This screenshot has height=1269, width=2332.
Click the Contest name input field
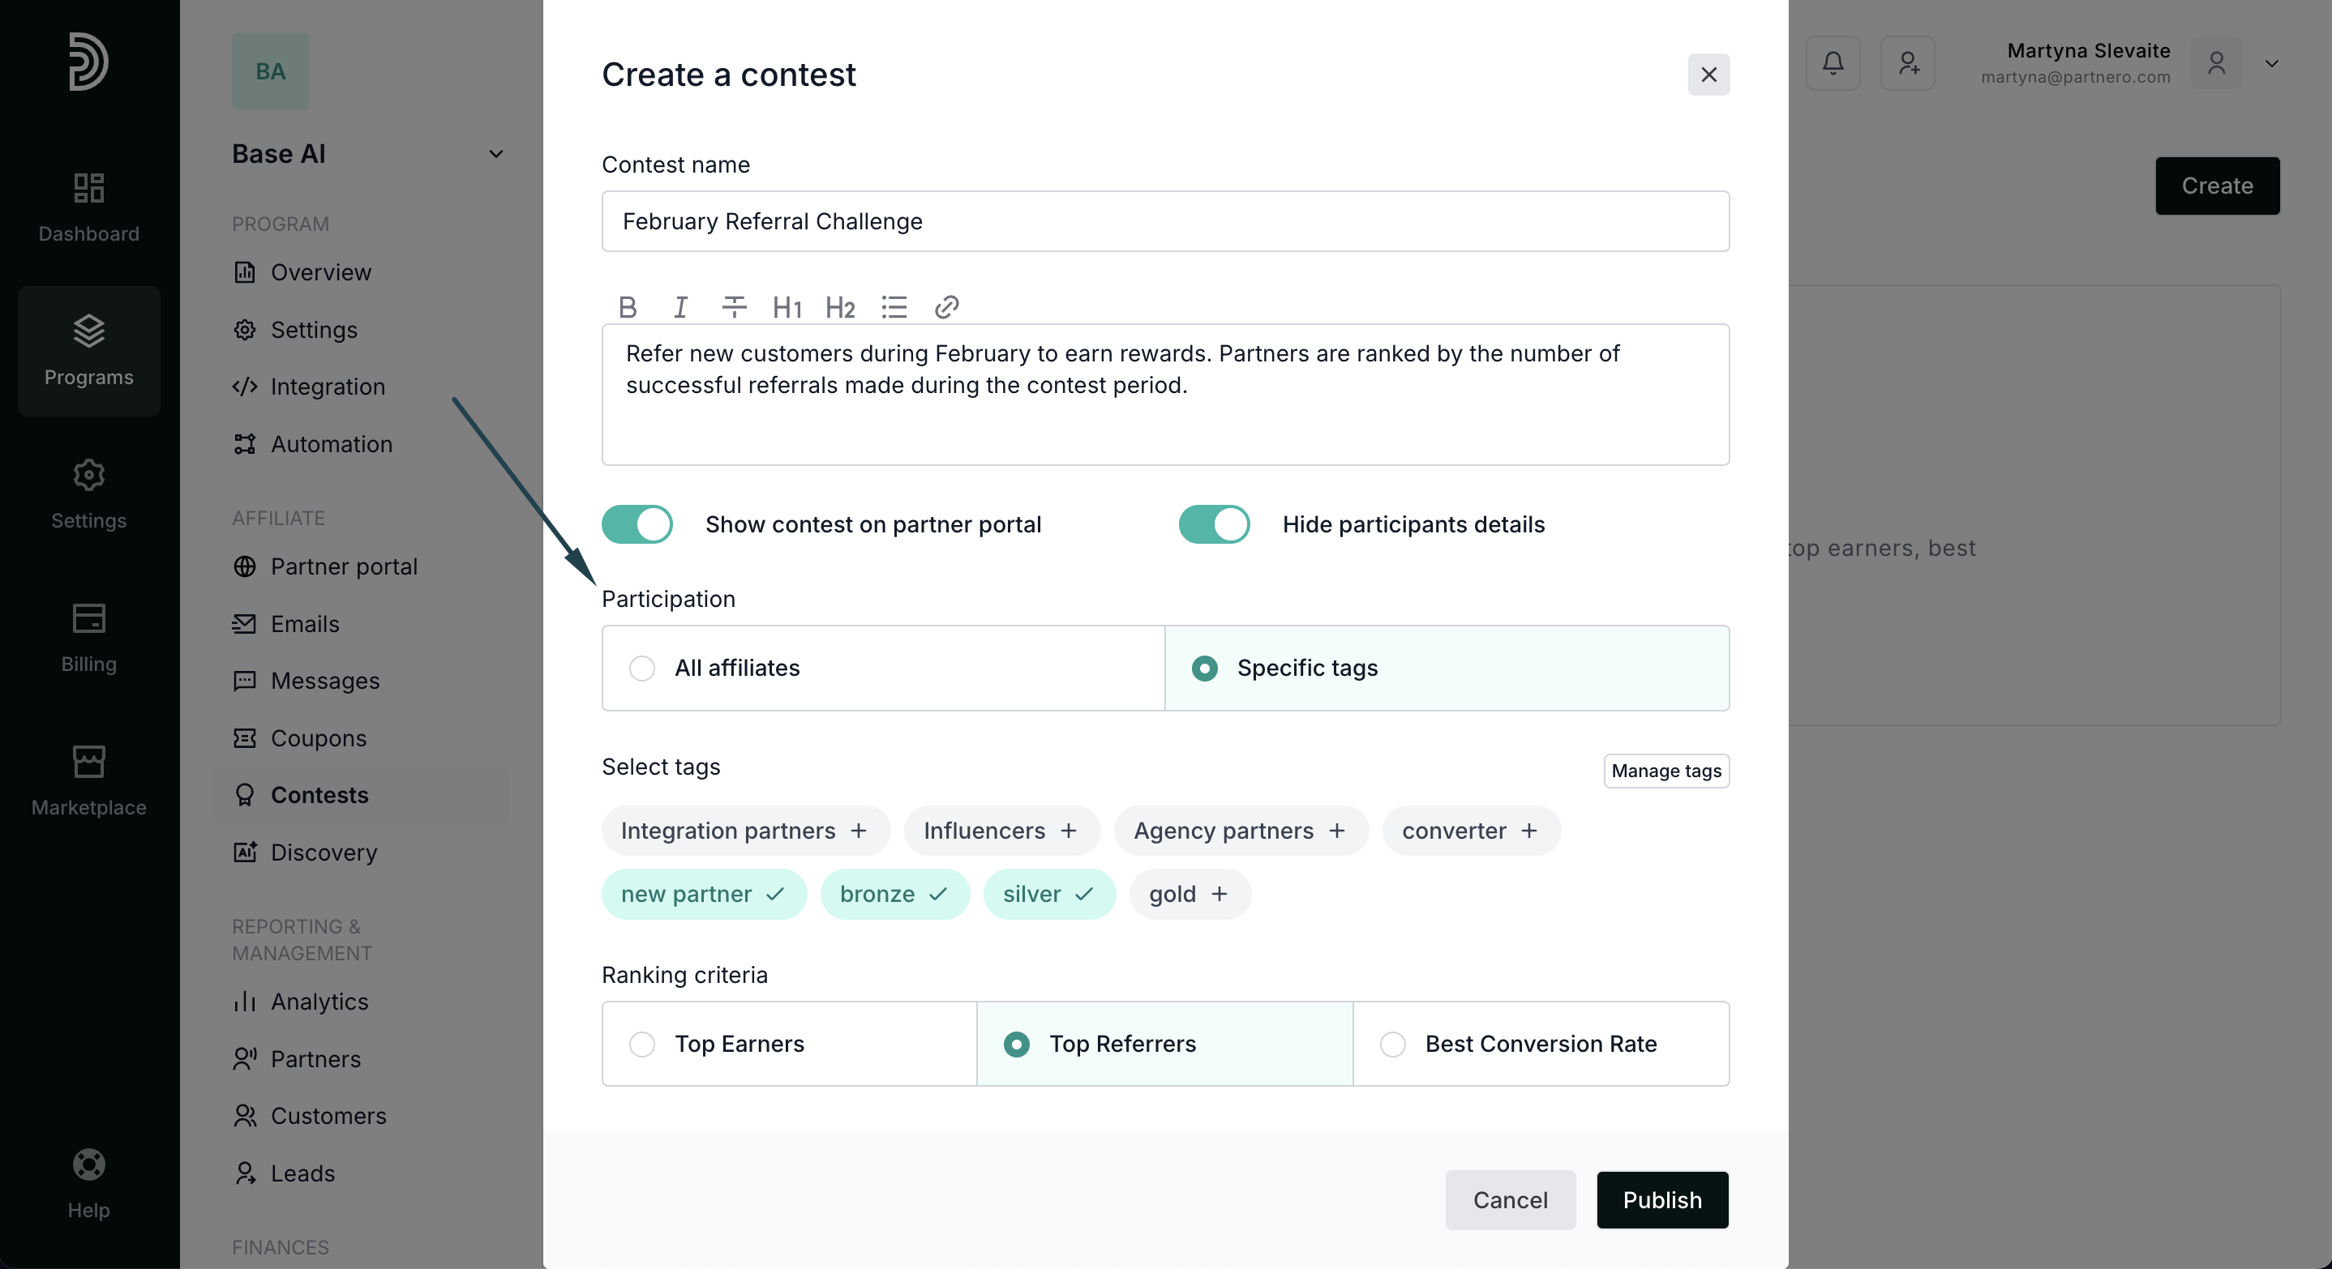(x=1165, y=221)
